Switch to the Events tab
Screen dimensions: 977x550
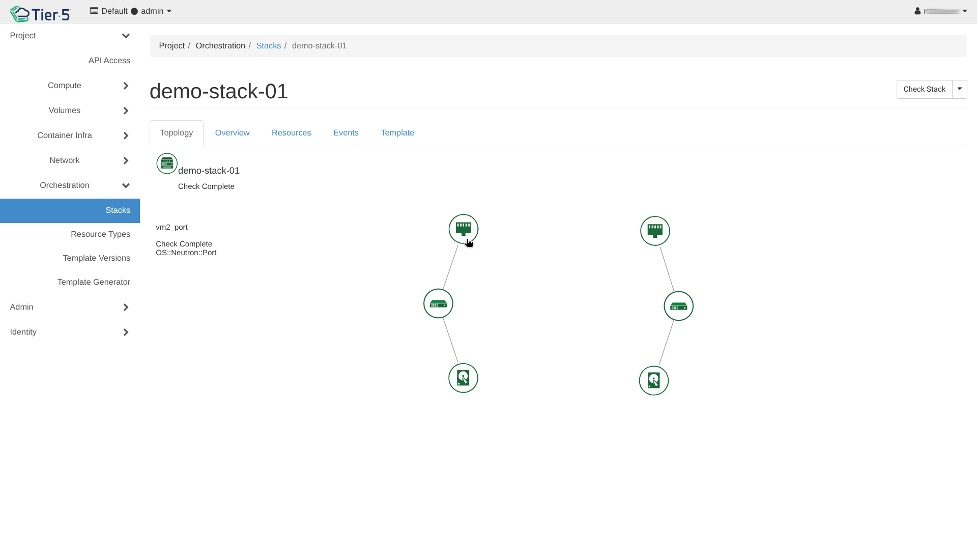346,133
